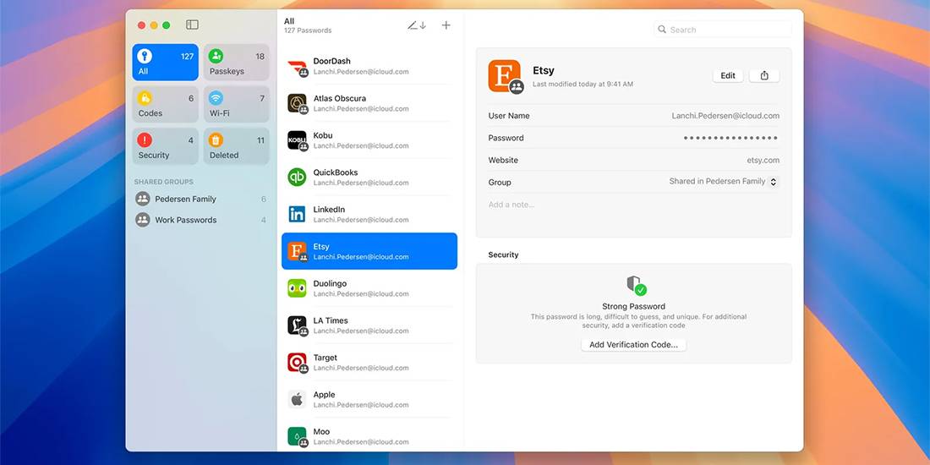Click the Duolingo owl icon

pos(297,288)
